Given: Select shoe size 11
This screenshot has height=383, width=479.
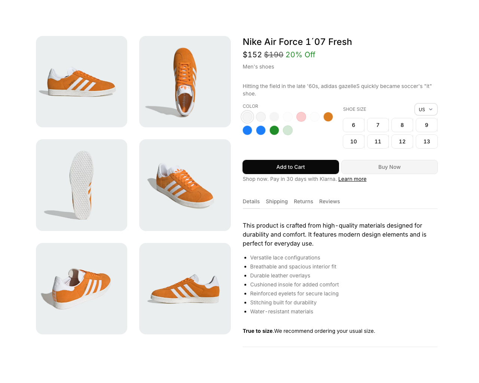Looking at the screenshot, I should pyautogui.click(x=378, y=141).
